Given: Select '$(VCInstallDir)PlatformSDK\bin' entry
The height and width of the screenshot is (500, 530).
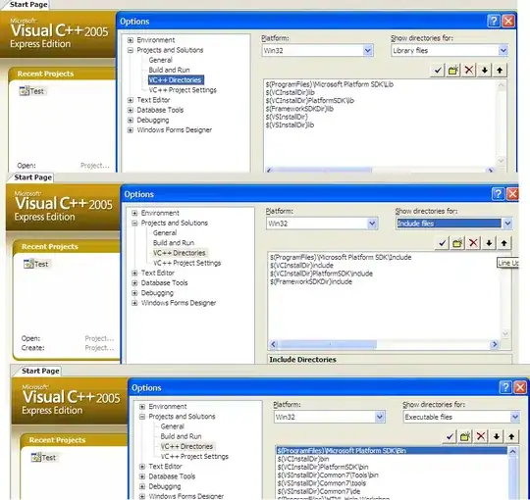Looking at the screenshot, I should point(323,467).
